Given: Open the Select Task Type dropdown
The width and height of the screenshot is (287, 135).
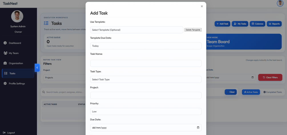Looking at the screenshot, I should (146, 80).
